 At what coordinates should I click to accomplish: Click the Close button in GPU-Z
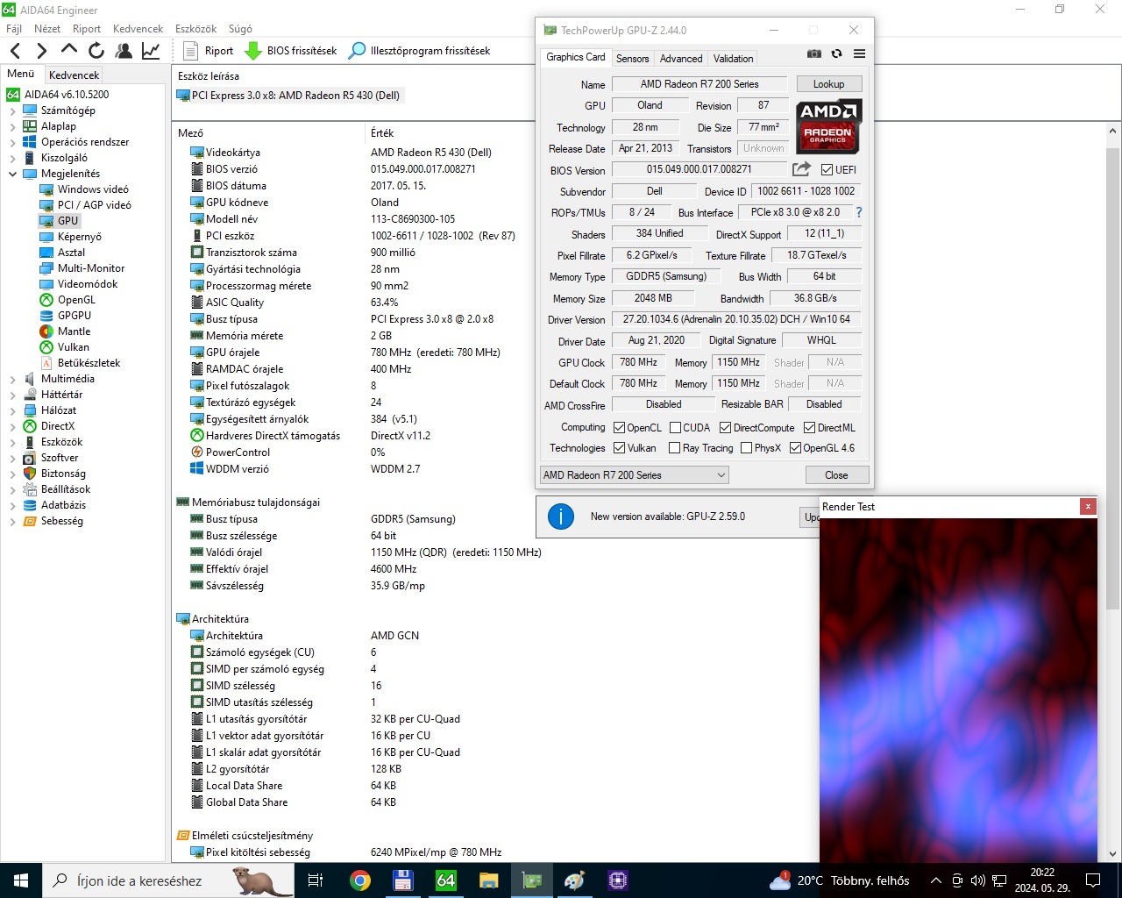[x=836, y=474]
